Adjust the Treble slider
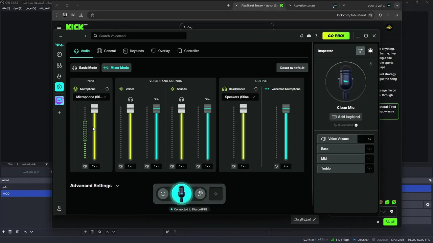Image resolution: width=433 pixels, height=243 pixels. pyautogui.click(x=345, y=168)
